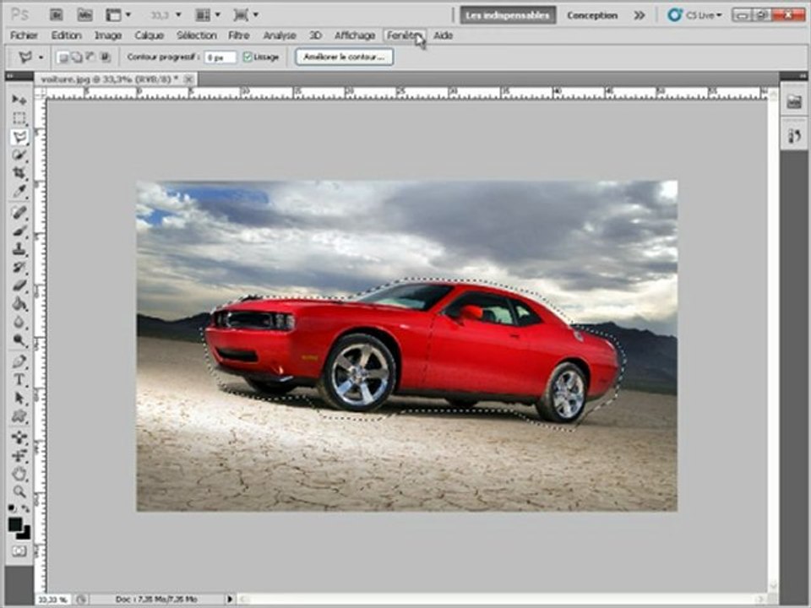Select the Rectangular Marquee tool
This screenshot has width=811, height=608.
tap(19, 118)
